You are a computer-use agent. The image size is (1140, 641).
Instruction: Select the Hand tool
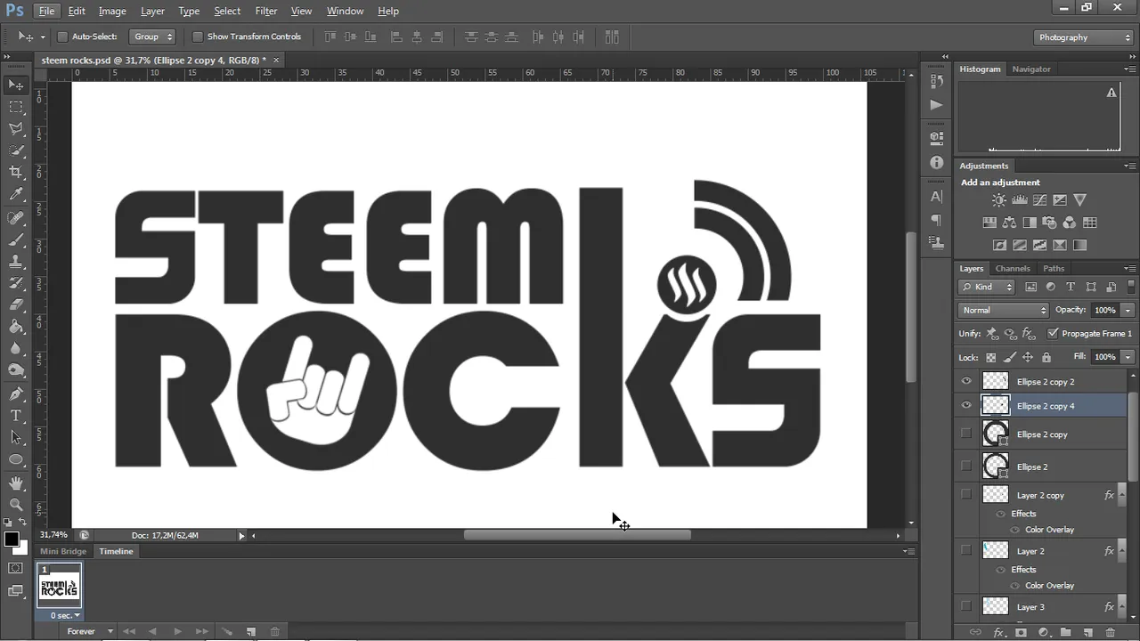pos(16,483)
